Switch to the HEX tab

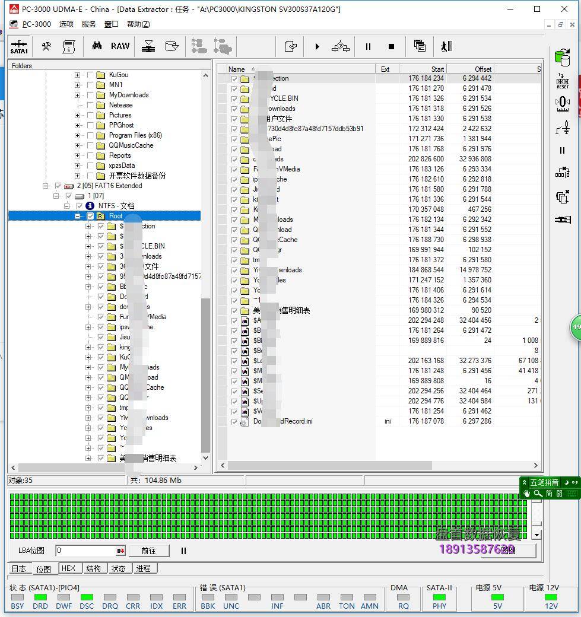(x=68, y=568)
